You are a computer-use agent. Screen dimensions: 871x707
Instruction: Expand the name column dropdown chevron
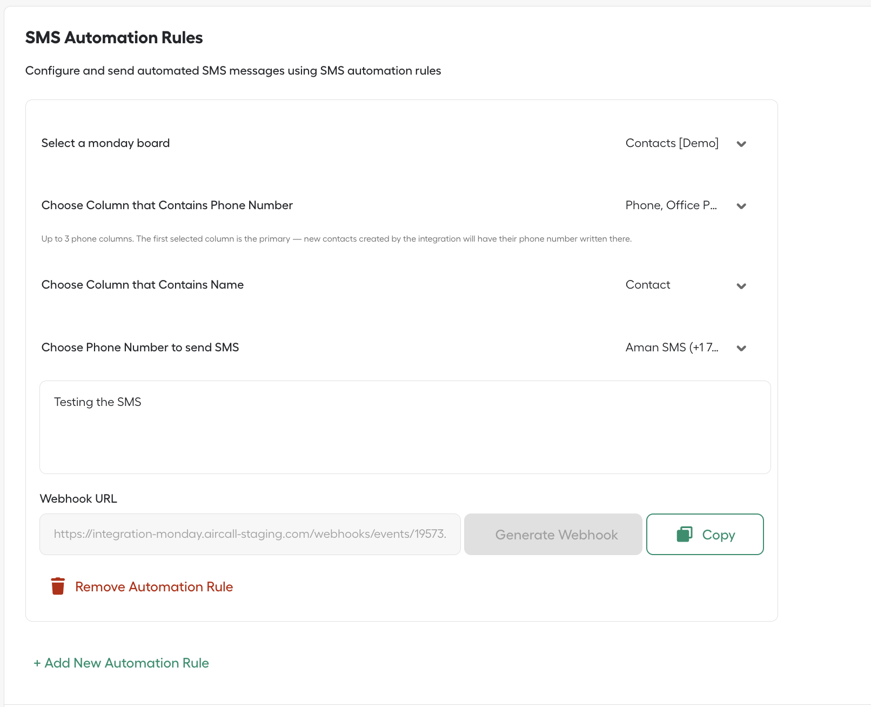coord(741,286)
